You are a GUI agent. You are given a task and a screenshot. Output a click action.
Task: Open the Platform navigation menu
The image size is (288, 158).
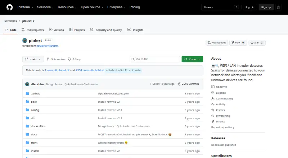[x=25, y=7]
